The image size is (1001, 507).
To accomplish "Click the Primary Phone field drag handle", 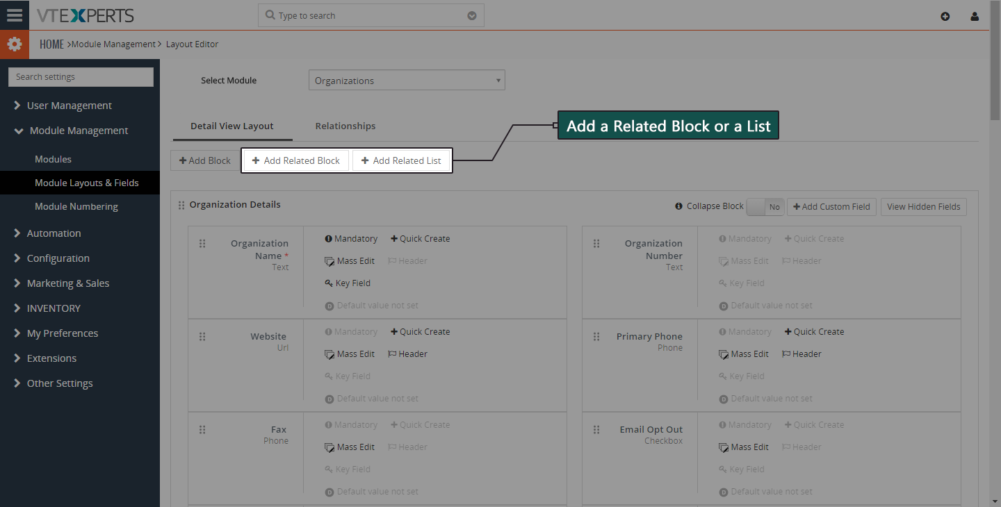I will (596, 337).
